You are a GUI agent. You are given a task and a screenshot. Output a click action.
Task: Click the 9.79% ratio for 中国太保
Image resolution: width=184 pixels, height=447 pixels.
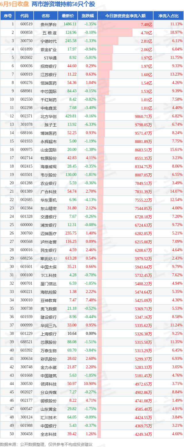click(177, 267)
